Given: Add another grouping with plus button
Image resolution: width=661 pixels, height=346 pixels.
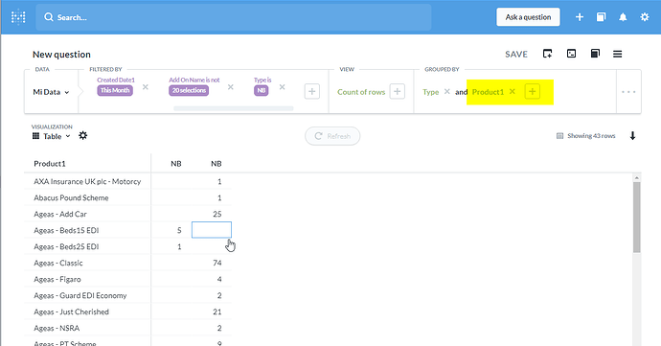Looking at the screenshot, I should point(532,91).
